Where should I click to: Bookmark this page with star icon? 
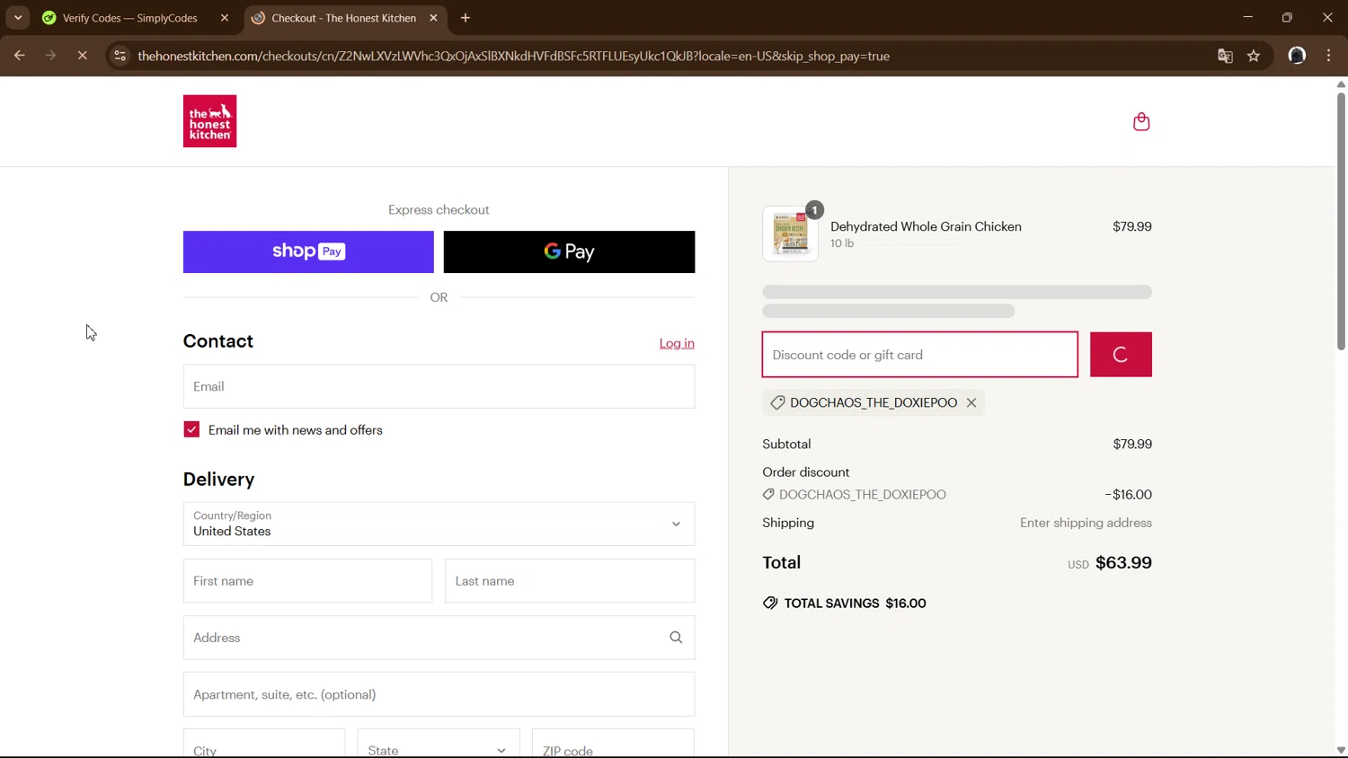[1254, 56]
